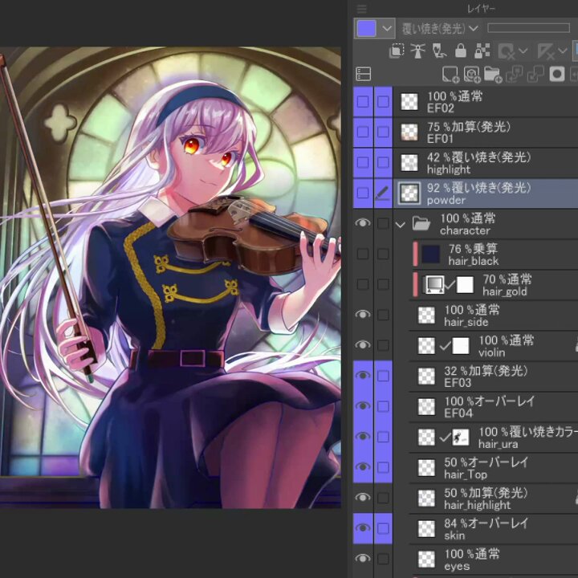Toggle the two-pane layer view icon
Image resolution: width=578 pixels, height=578 pixels.
[x=363, y=74]
